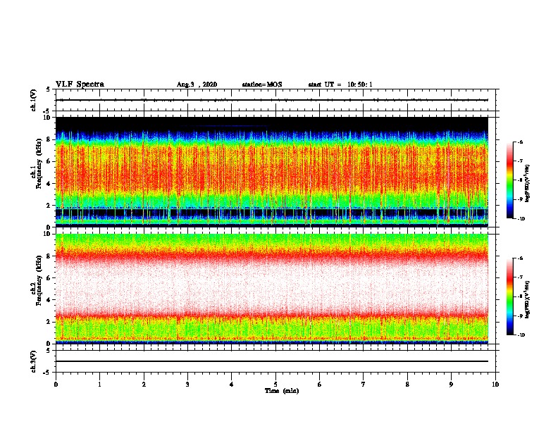The width and height of the screenshot is (558, 431).
Task: Click time axis tick label "9"
Action: point(451,385)
